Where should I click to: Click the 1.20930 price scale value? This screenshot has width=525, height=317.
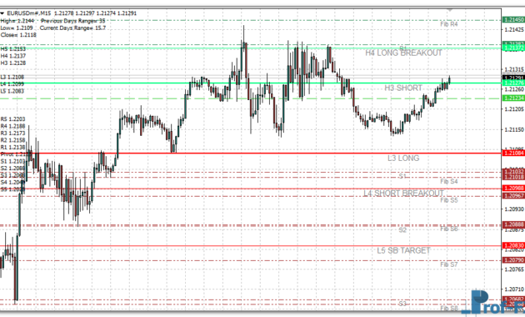(x=514, y=209)
